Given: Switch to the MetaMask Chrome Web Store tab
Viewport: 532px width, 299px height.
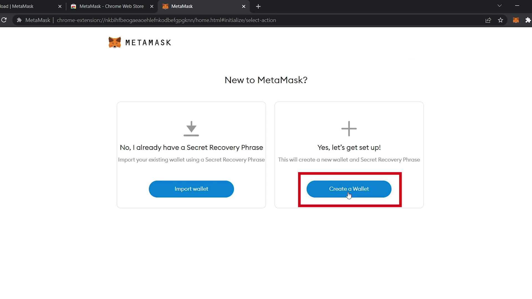Looking at the screenshot, I should click(111, 6).
